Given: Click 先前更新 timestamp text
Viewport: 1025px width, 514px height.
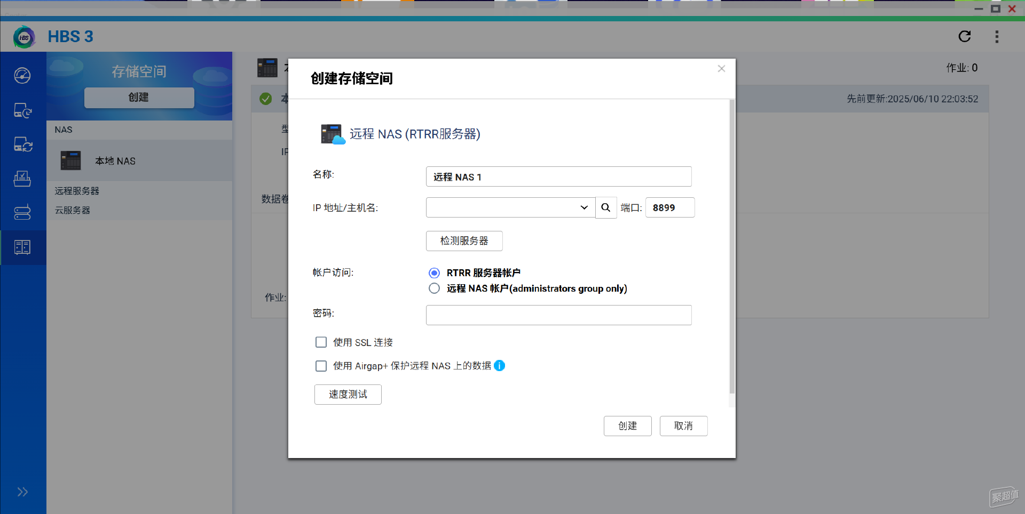Looking at the screenshot, I should click(x=912, y=99).
